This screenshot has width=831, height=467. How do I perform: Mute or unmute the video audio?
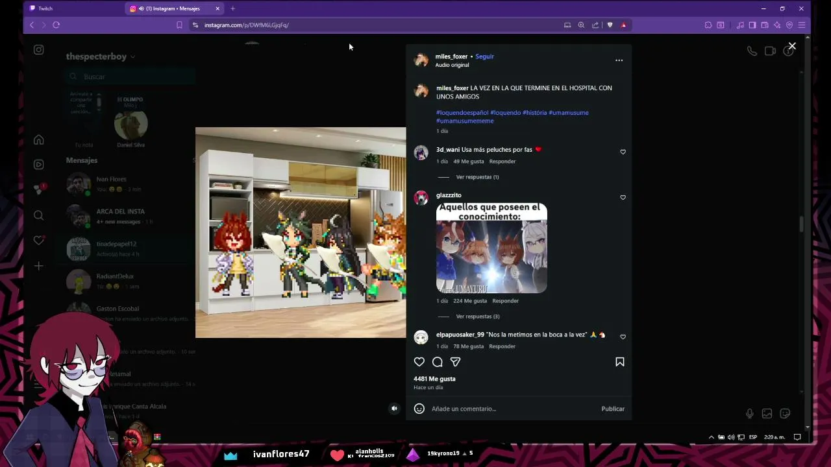tap(394, 409)
